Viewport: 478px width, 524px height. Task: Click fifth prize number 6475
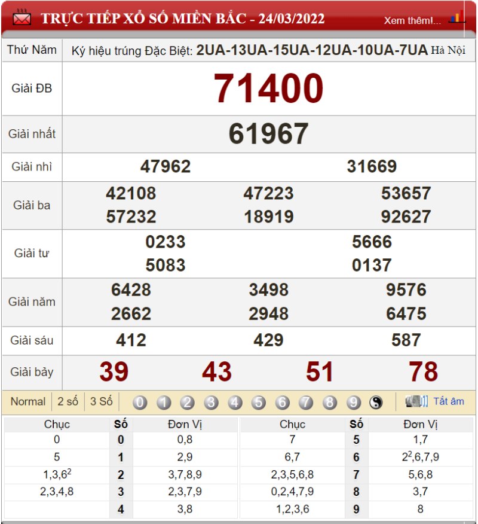pyautogui.click(x=406, y=314)
